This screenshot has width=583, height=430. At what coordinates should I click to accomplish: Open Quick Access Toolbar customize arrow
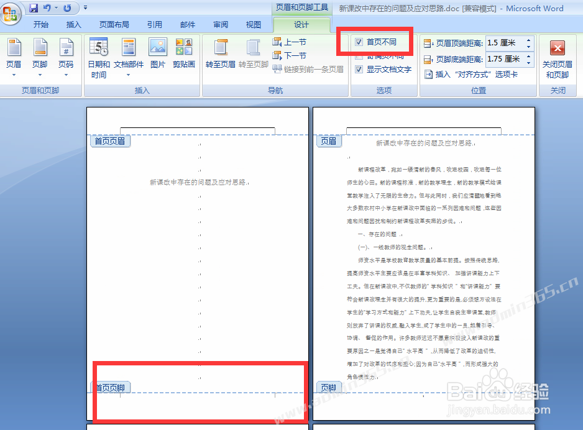pos(86,7)
